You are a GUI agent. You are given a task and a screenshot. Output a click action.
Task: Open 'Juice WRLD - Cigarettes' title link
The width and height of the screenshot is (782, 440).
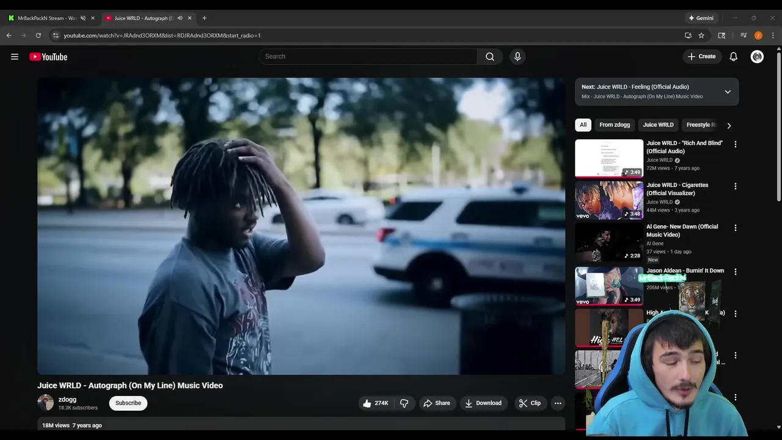click(x=677, y=189)
